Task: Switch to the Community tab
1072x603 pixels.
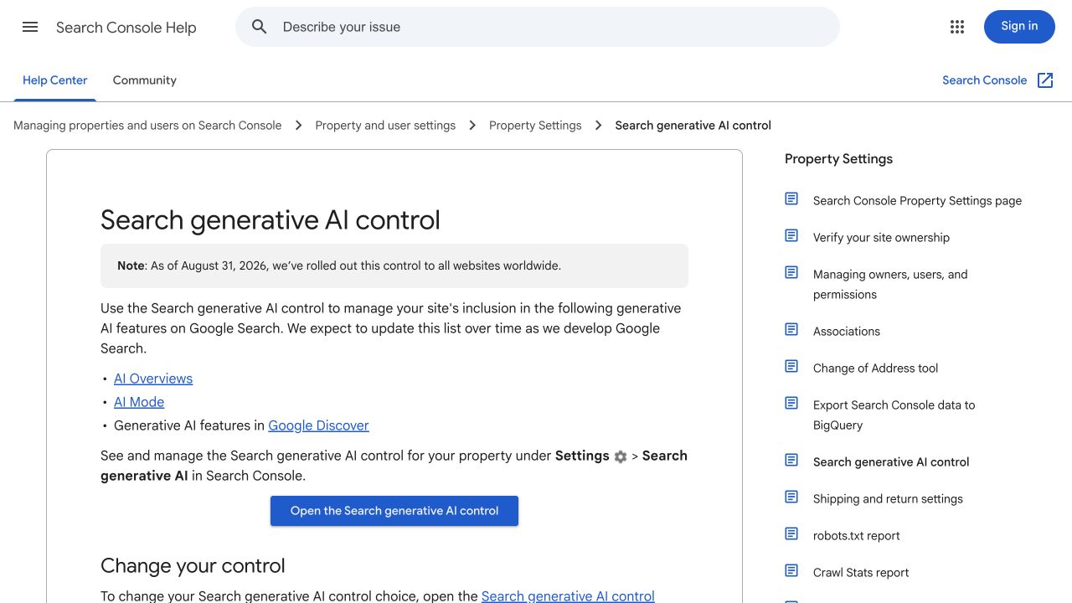Action: pyautogui.click(x=145, y=80)
